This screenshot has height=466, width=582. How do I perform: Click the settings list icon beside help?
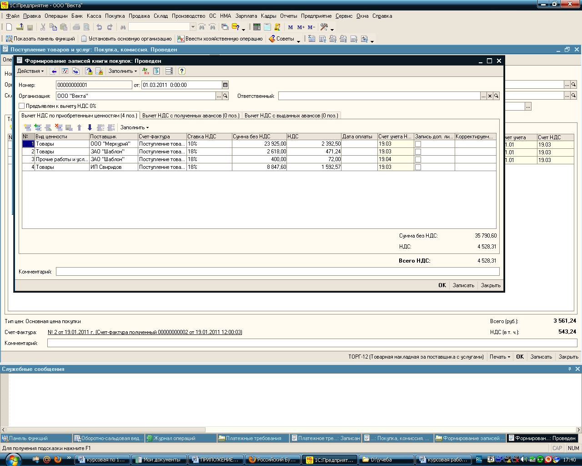pos(169,71)
